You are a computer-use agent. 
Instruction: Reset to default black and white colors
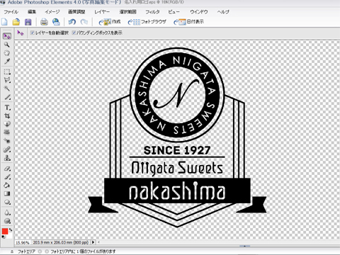click(3, 237)
